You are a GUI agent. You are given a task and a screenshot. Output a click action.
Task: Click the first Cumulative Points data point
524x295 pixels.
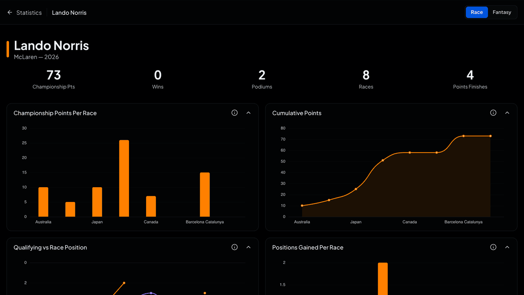tap(302, 206)
